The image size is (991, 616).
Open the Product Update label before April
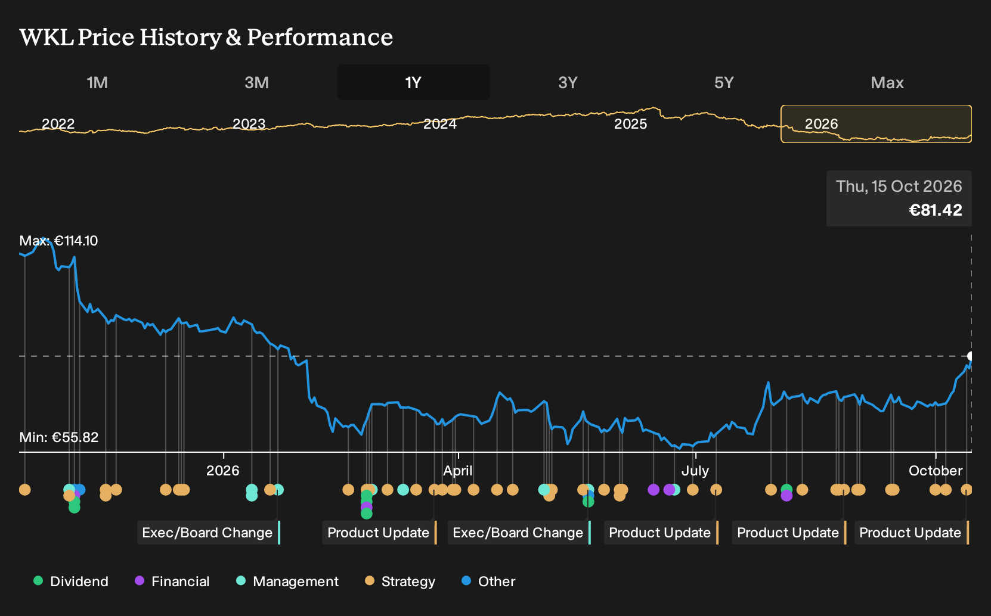click(379, 533)
